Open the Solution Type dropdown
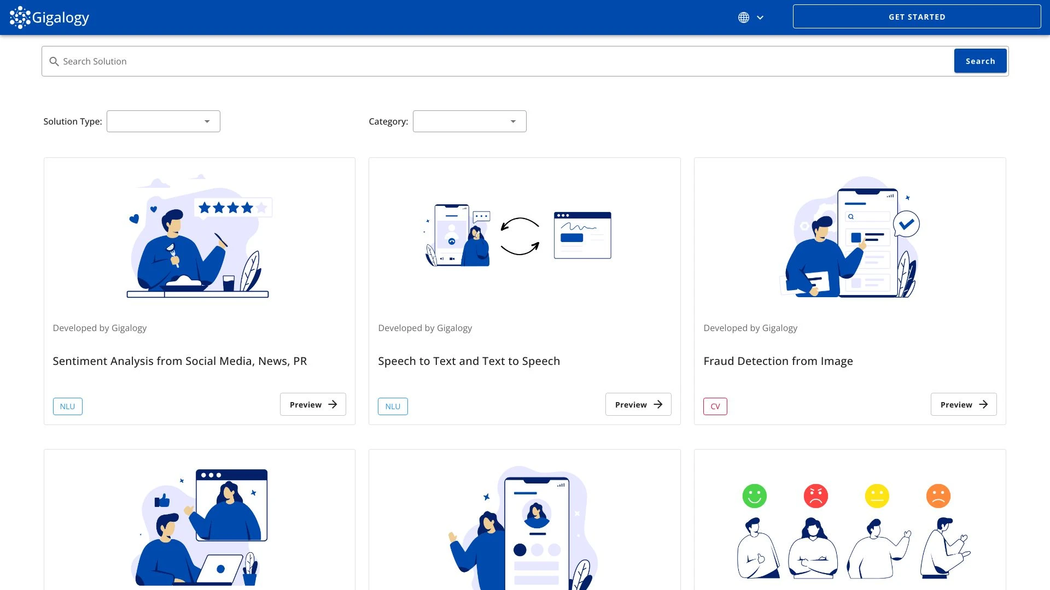 coord(163,121)
